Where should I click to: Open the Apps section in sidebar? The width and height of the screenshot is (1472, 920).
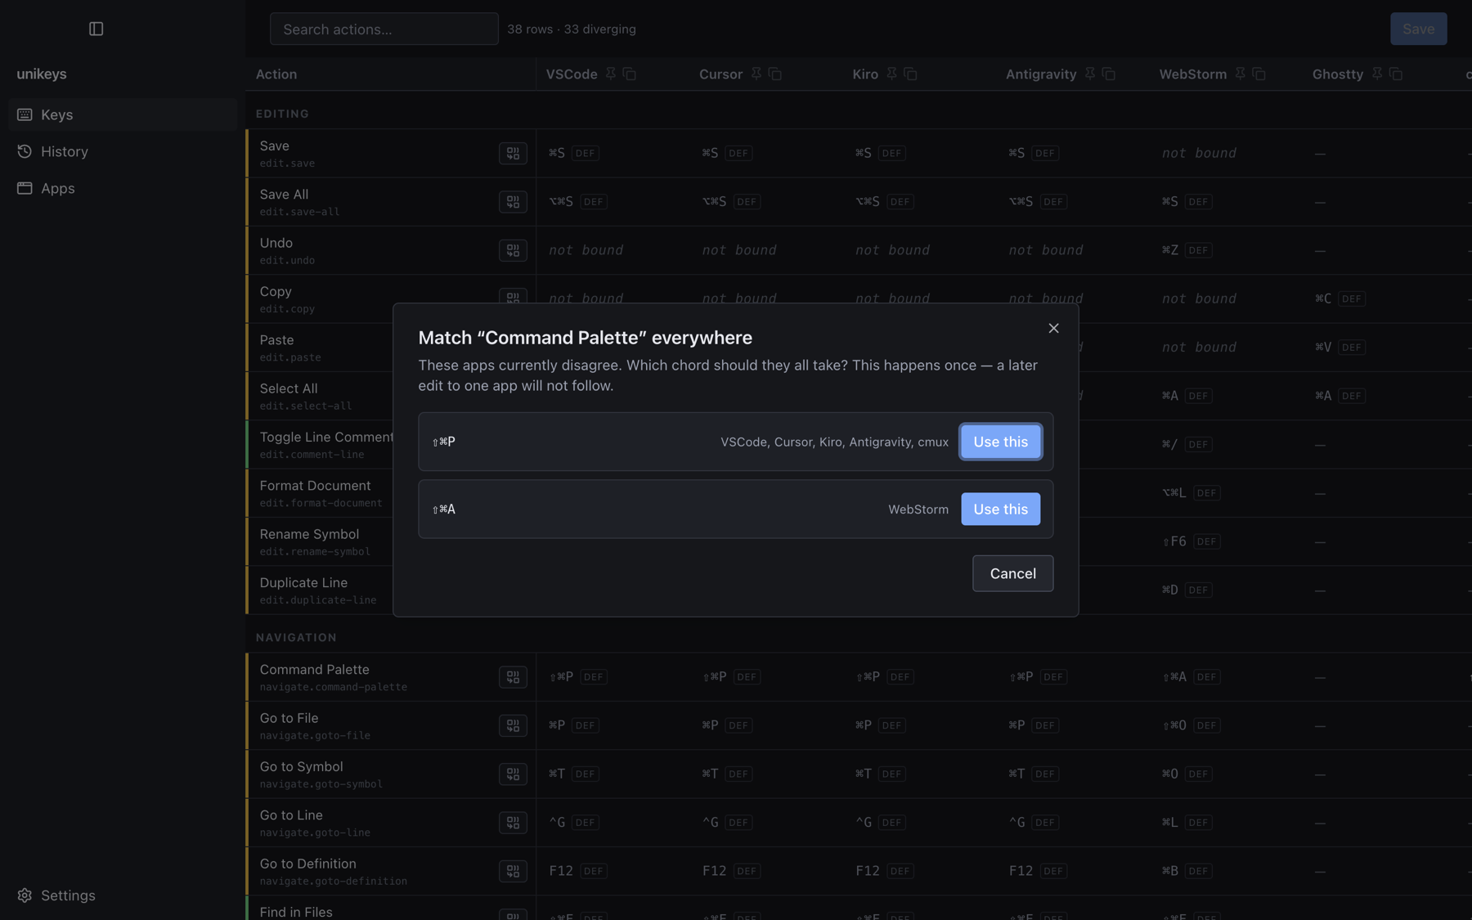[123, 188]
